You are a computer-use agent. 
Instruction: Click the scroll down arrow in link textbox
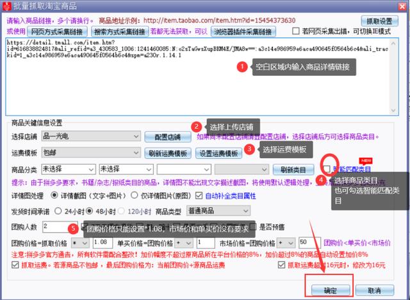pyautogui.click(x=393, y=110)
